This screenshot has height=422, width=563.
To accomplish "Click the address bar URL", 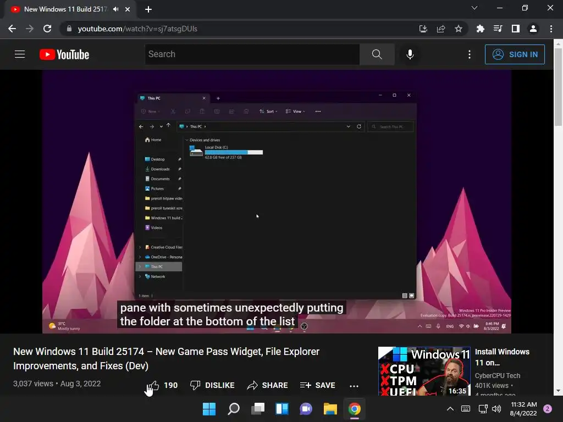I will coord(137,29).
